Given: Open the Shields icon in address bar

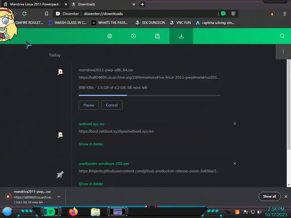Looking at the screenshot, I should pos(233,14).
